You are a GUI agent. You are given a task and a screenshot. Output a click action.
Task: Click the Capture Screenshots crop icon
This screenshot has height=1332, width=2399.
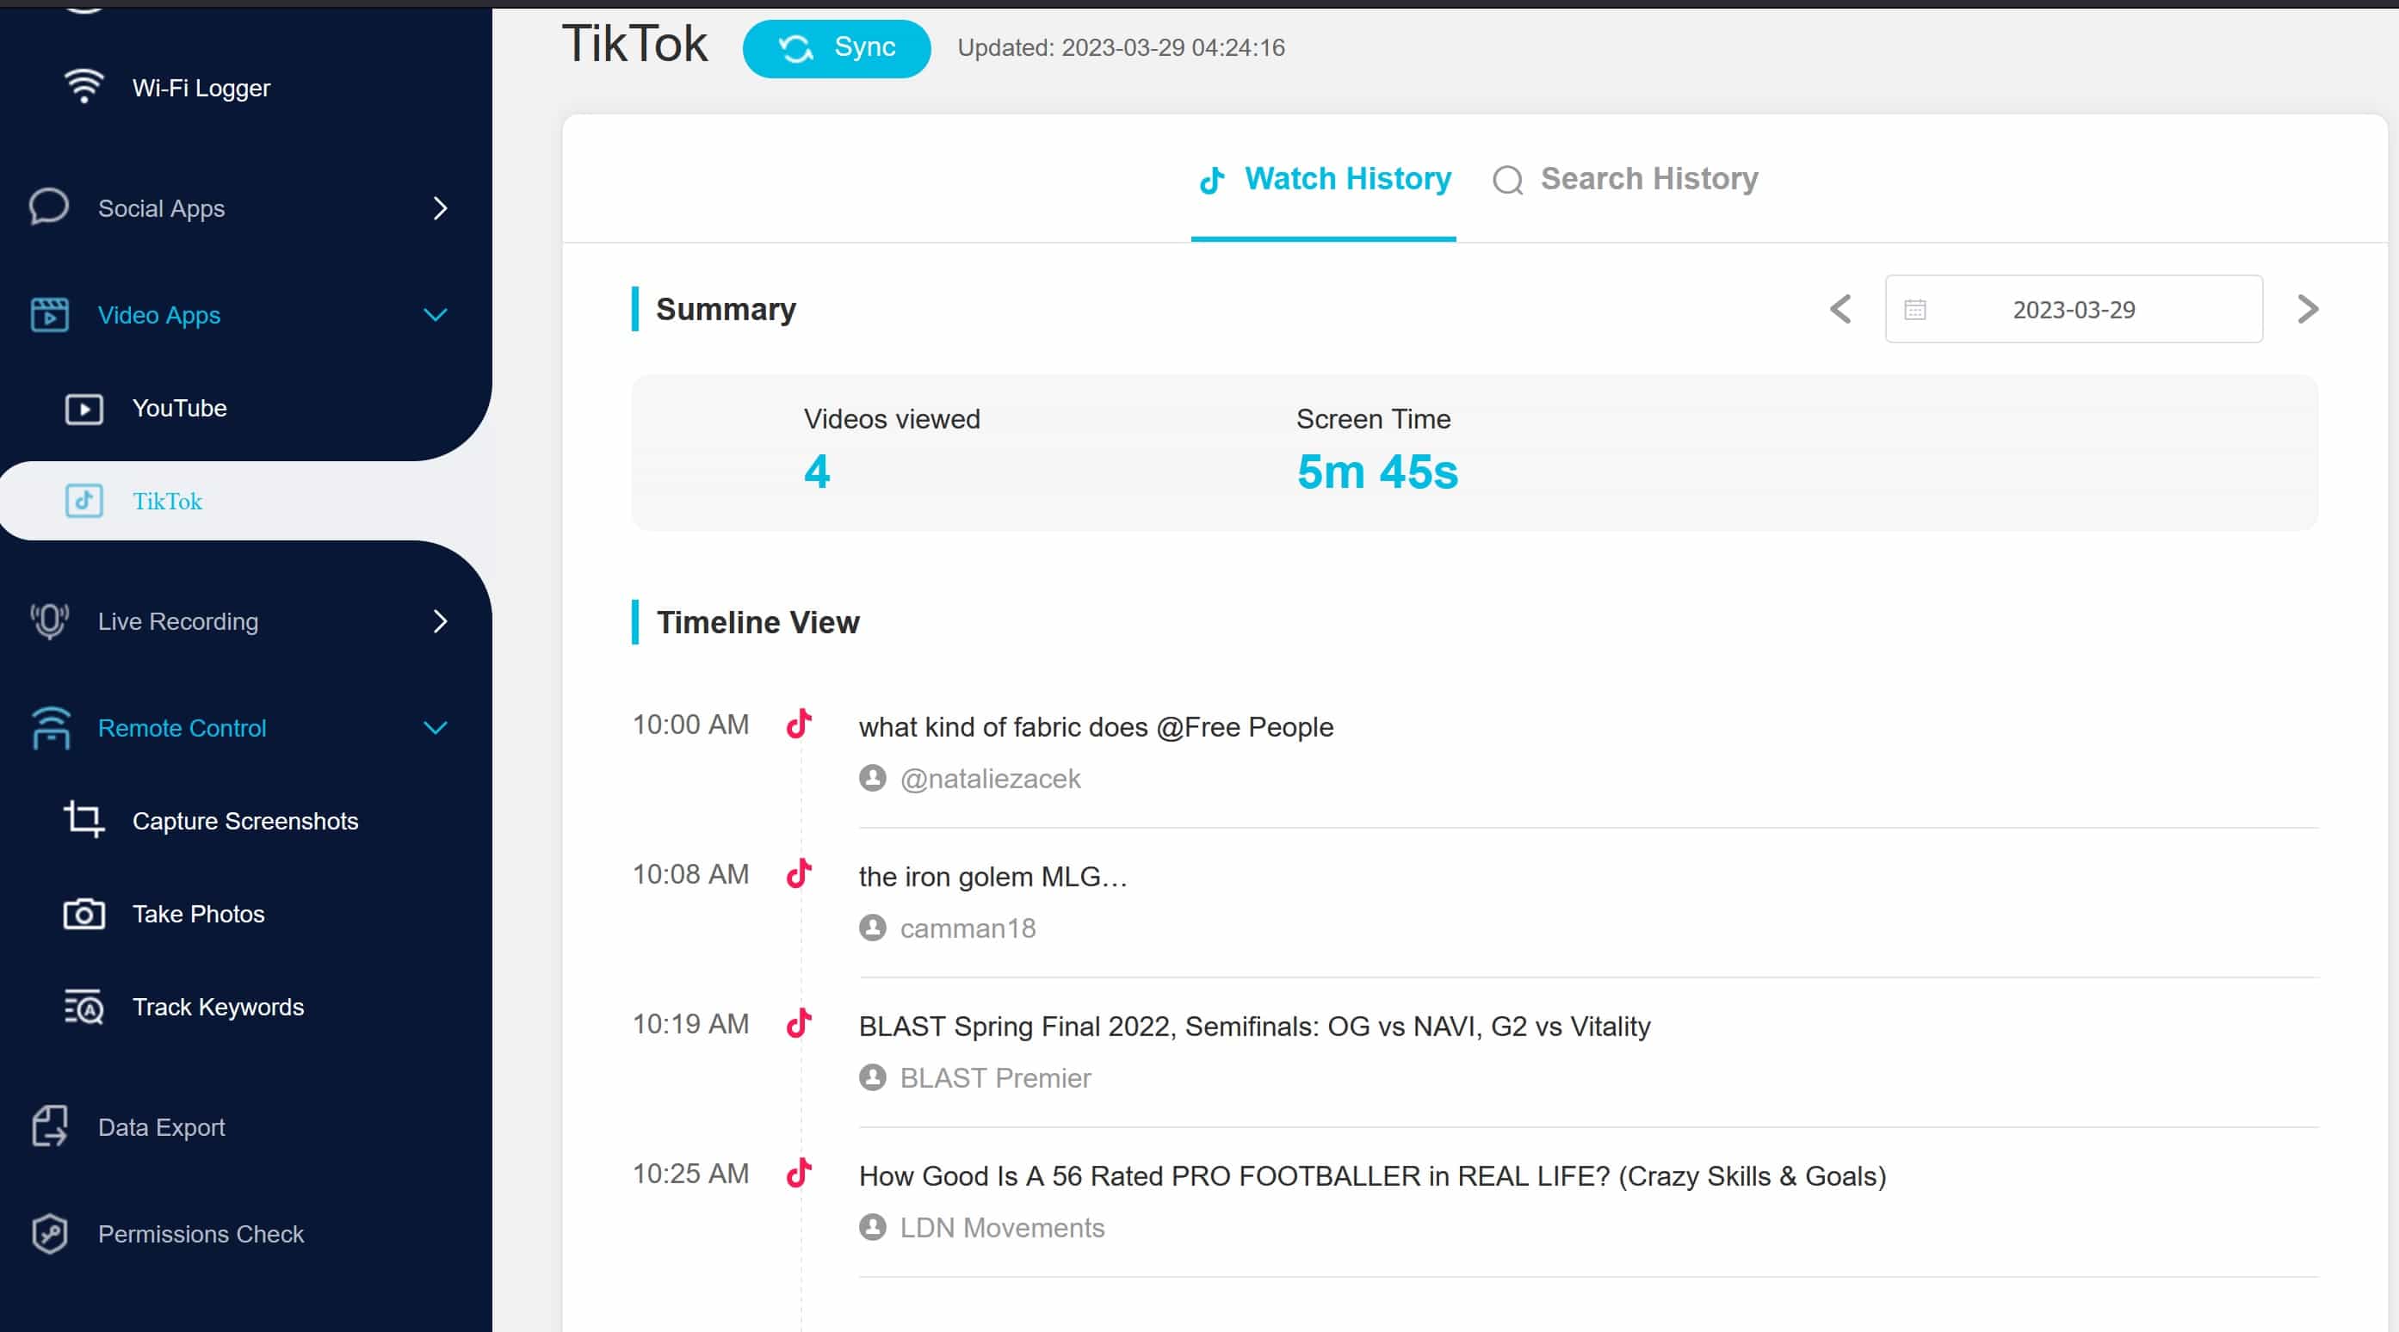pyautogui.click(x=83, y=820)
